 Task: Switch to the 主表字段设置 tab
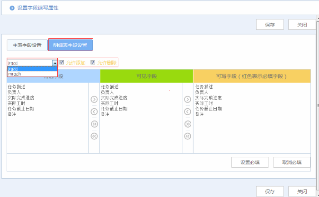(27, 45)
